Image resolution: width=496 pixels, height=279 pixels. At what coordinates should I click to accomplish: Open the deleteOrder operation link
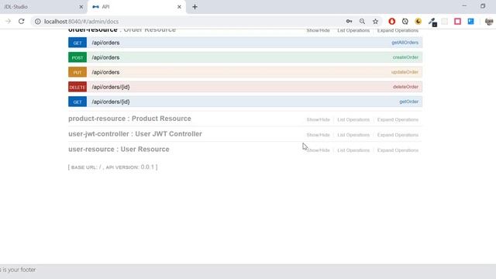405,87
